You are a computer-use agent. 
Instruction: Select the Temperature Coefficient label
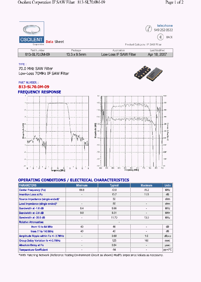pyautogui.click(x=33, y=250)
